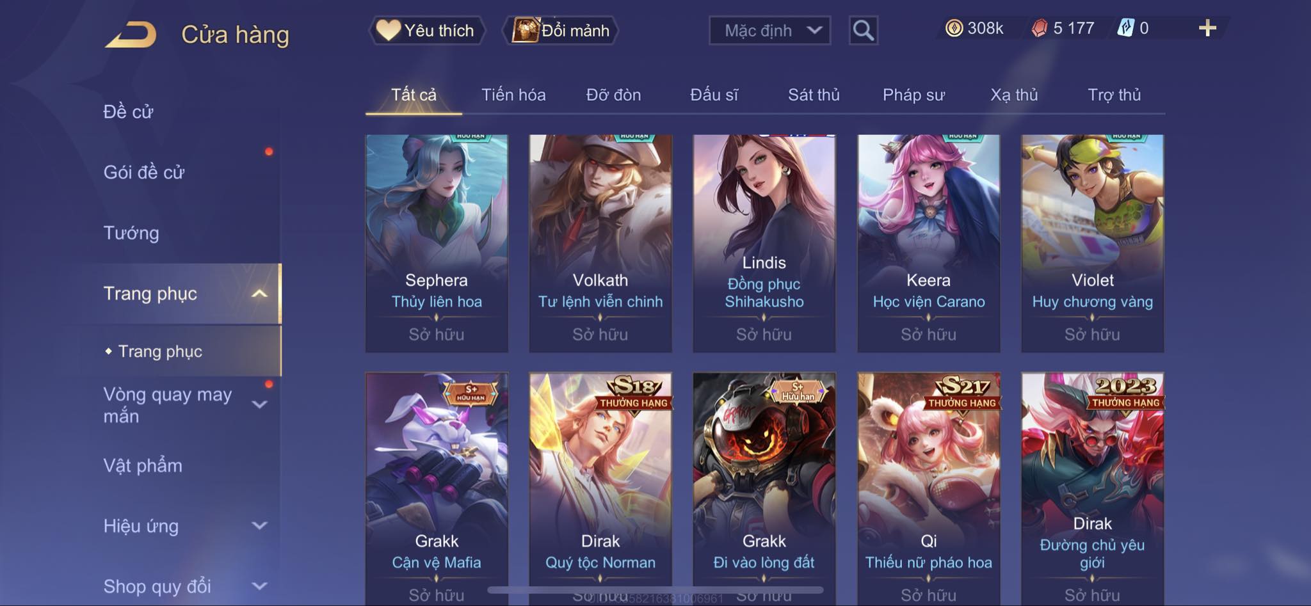Tap the plus icon to add currency
Image resolution: width=1311 pixels, height=606 pixels.
click(x=1207, y=28)
